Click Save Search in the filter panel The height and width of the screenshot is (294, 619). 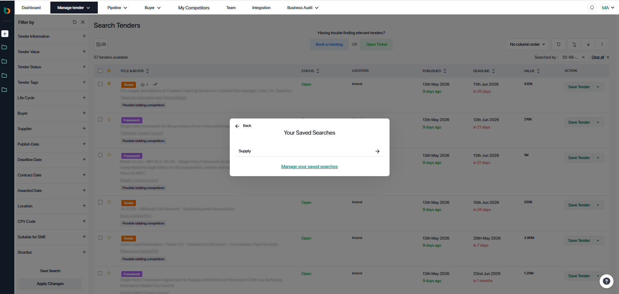tap(50, 271)
